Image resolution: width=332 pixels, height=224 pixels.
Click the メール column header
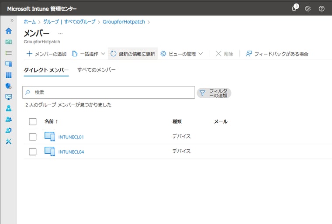(x=221, y=121)
